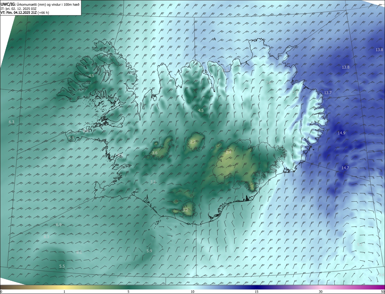Click the 5.9 value south of Iceland
Viewport: 385px width, 294px height.
(149, 251)
